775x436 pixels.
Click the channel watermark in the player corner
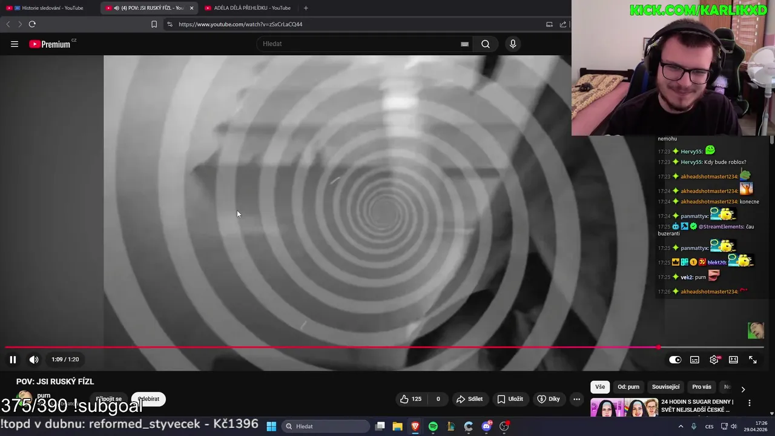(756, 331)
